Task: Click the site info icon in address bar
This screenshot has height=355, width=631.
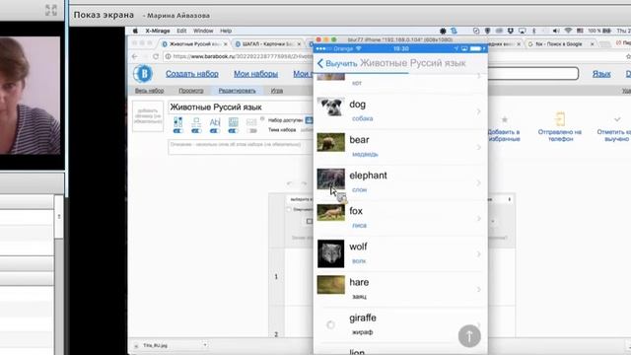Action: tap(169, 56)
